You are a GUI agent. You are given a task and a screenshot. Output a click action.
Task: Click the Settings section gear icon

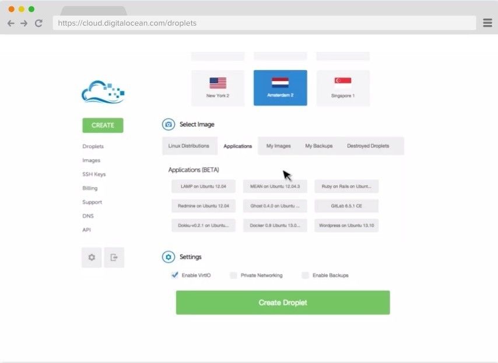[x=169, y=257]
